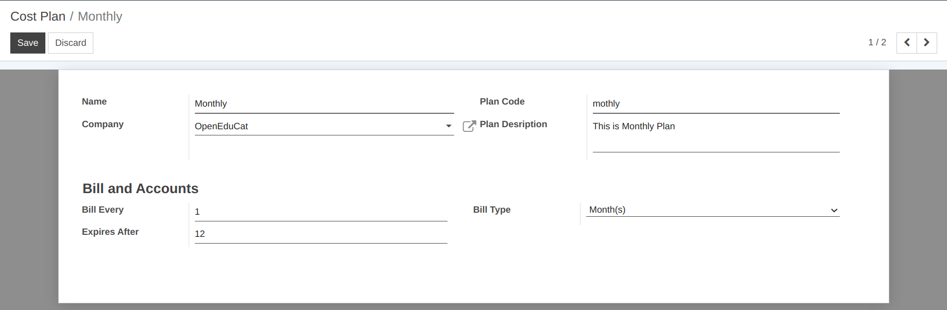This screenshot has width=947, height=310.
Task: Click the Bill Every label
Action: tap(103, 210)
